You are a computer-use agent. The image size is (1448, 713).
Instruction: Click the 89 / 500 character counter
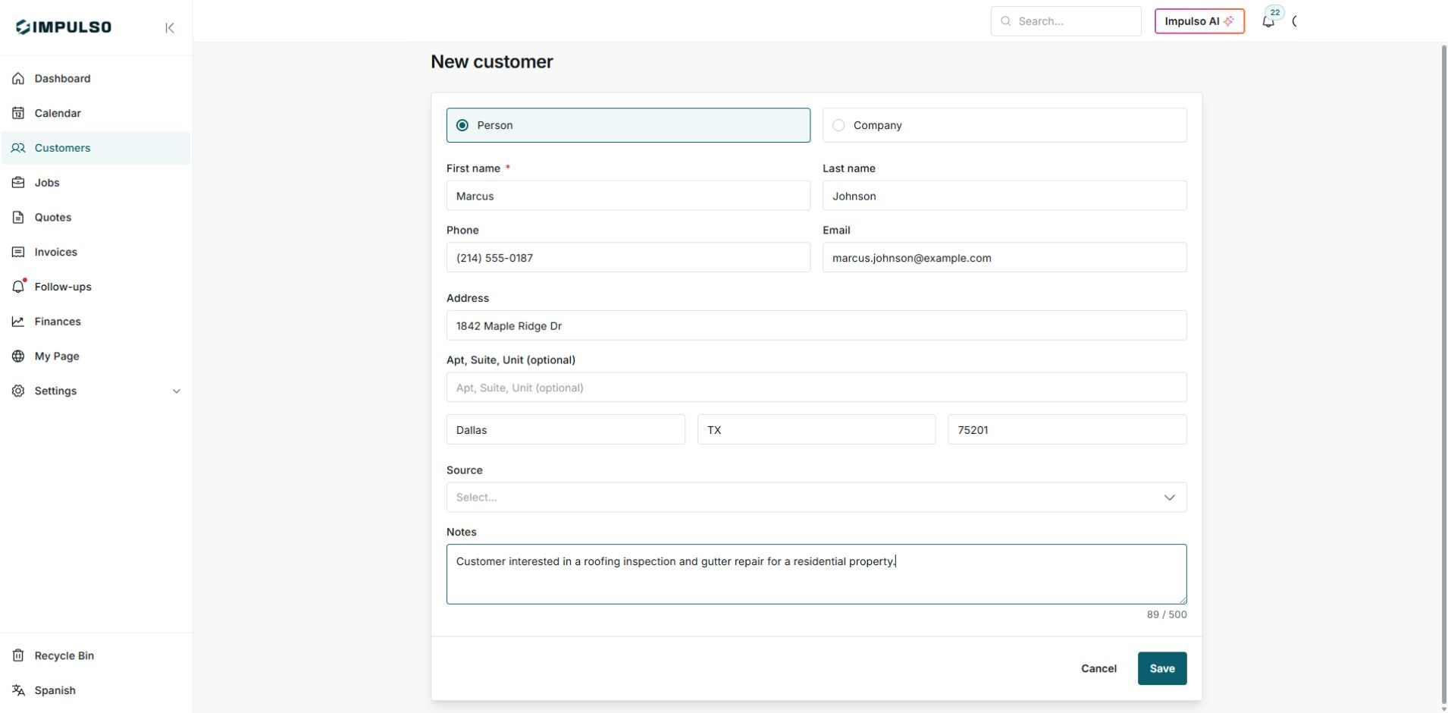(x=1167, y=614)
